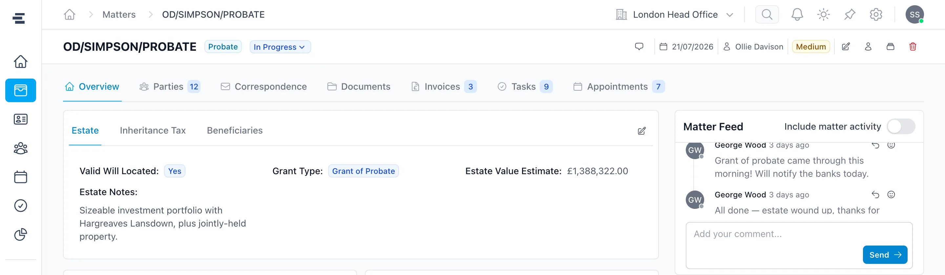This screenshot has width=945, height=275.
Task: Open the Invoices tab
Action: coord(444,87)
